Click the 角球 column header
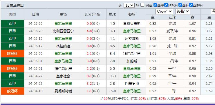Viewport: 215px width, 105px height. pyautogui.click(x=112, y=14)
